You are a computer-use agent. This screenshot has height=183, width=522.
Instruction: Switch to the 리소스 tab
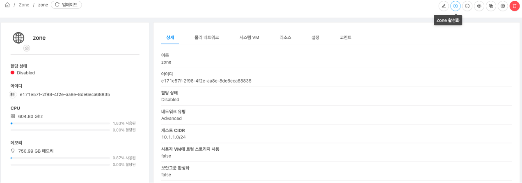click(x=285, y=37)
